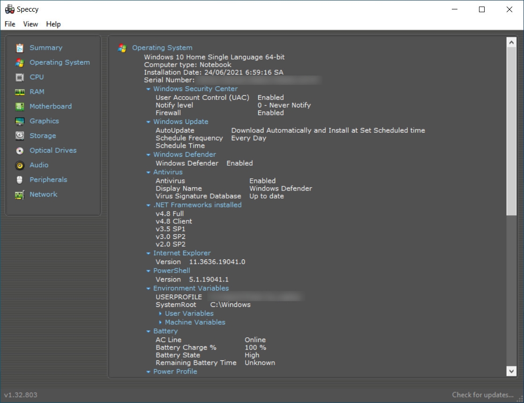524x403 pixels.
Task: Collapse the Windows Security Center group
Action: pyautogui.click(x=148, y=89)
